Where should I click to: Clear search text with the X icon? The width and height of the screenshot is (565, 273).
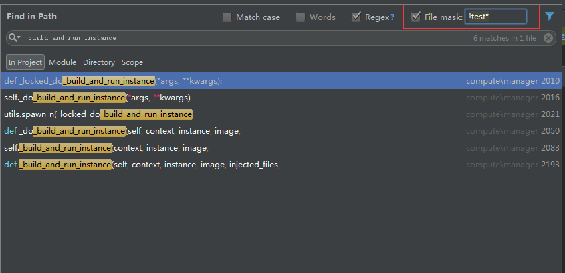coord(548,38)
